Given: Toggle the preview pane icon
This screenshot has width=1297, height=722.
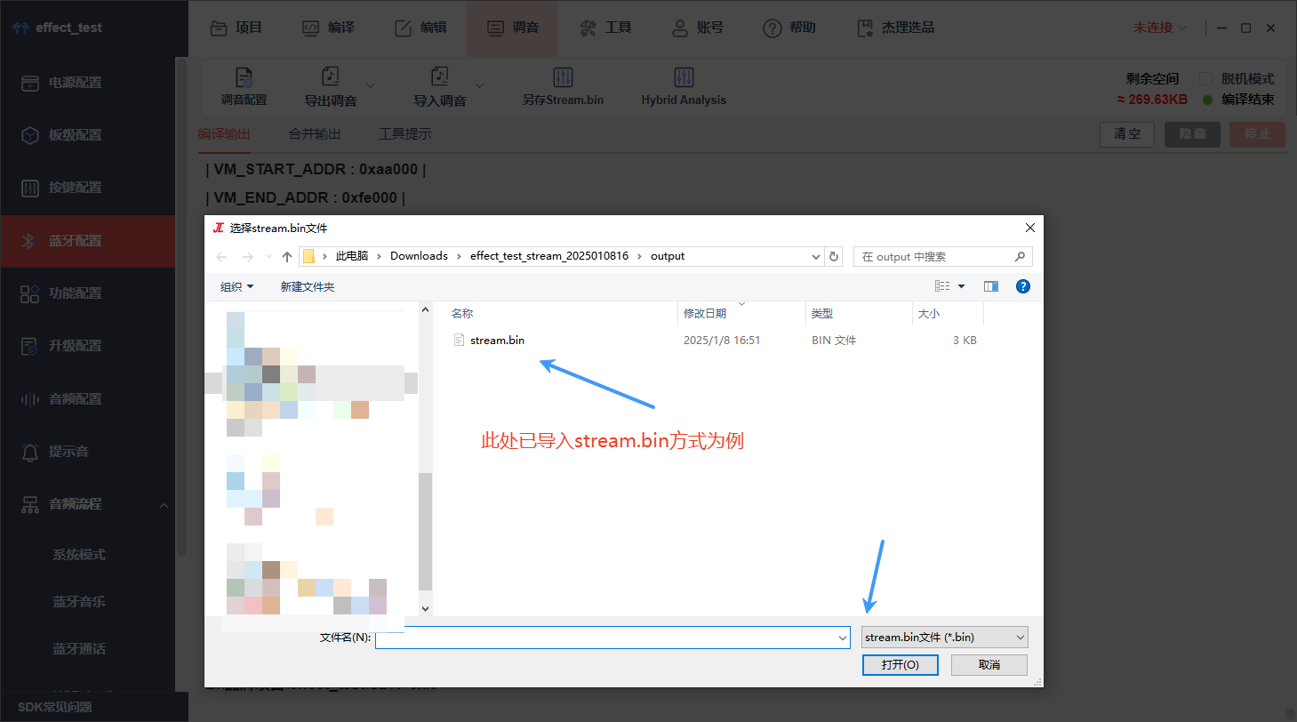Looking at the screenshot, I should click(x=991, y=286).
